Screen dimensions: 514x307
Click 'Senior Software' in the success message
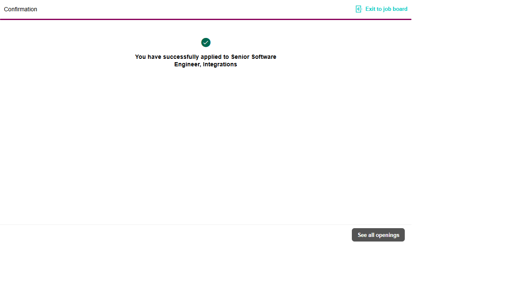point(253,57)
